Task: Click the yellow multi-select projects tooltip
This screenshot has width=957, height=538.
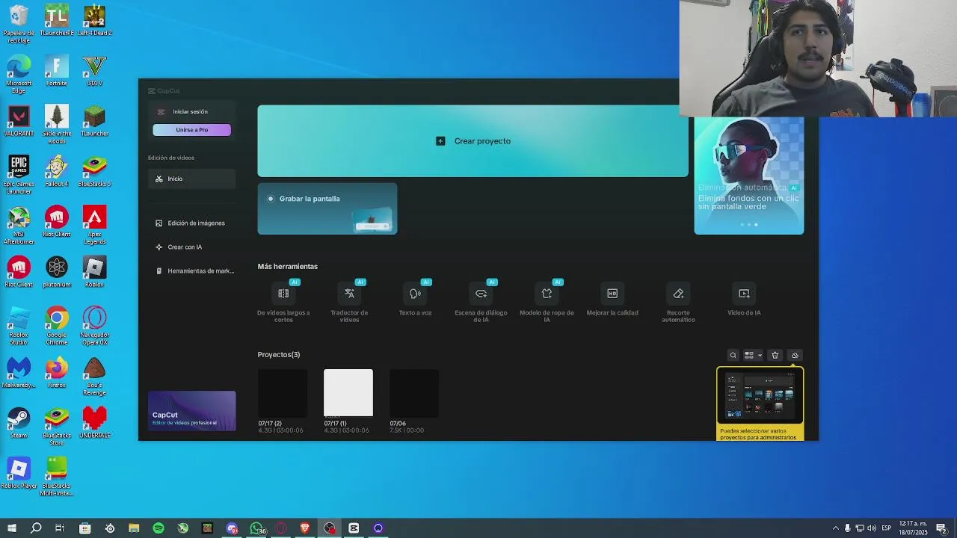Action: pos(760,403)
